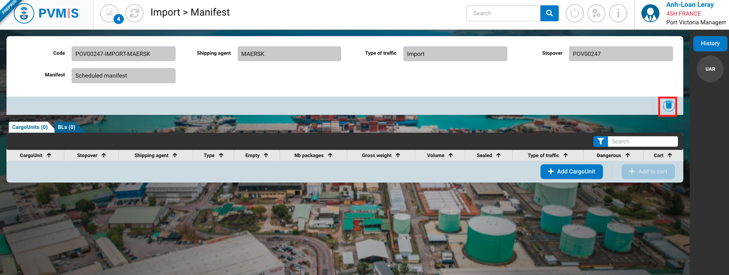Open the History side panel
This screenshot has height=275, width=729.
tap(710, 43)
